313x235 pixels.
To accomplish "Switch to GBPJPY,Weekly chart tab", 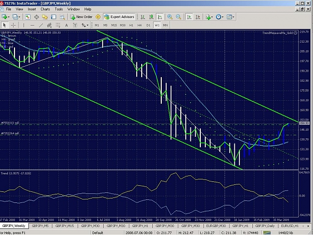I will (x=14, y=226).
